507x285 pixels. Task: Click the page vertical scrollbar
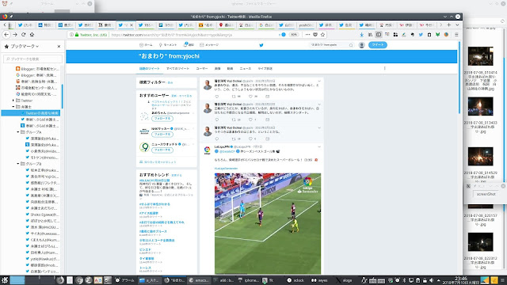click(459, 78)
